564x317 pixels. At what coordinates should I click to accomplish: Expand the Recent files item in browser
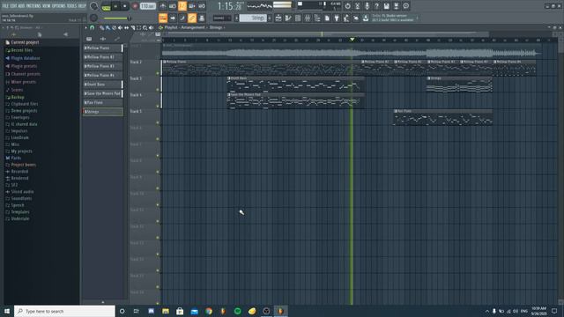pyautogui.click(x=19, y=50)
